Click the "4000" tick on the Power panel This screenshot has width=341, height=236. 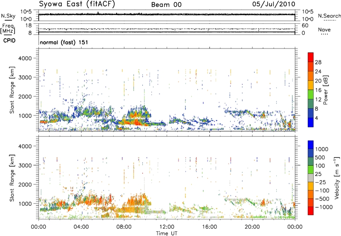[25, 58]
